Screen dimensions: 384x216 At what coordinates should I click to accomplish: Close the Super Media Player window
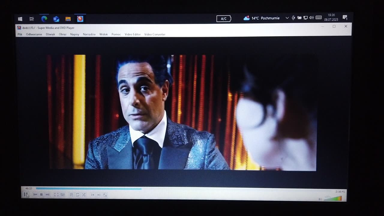tap(346, 26)
